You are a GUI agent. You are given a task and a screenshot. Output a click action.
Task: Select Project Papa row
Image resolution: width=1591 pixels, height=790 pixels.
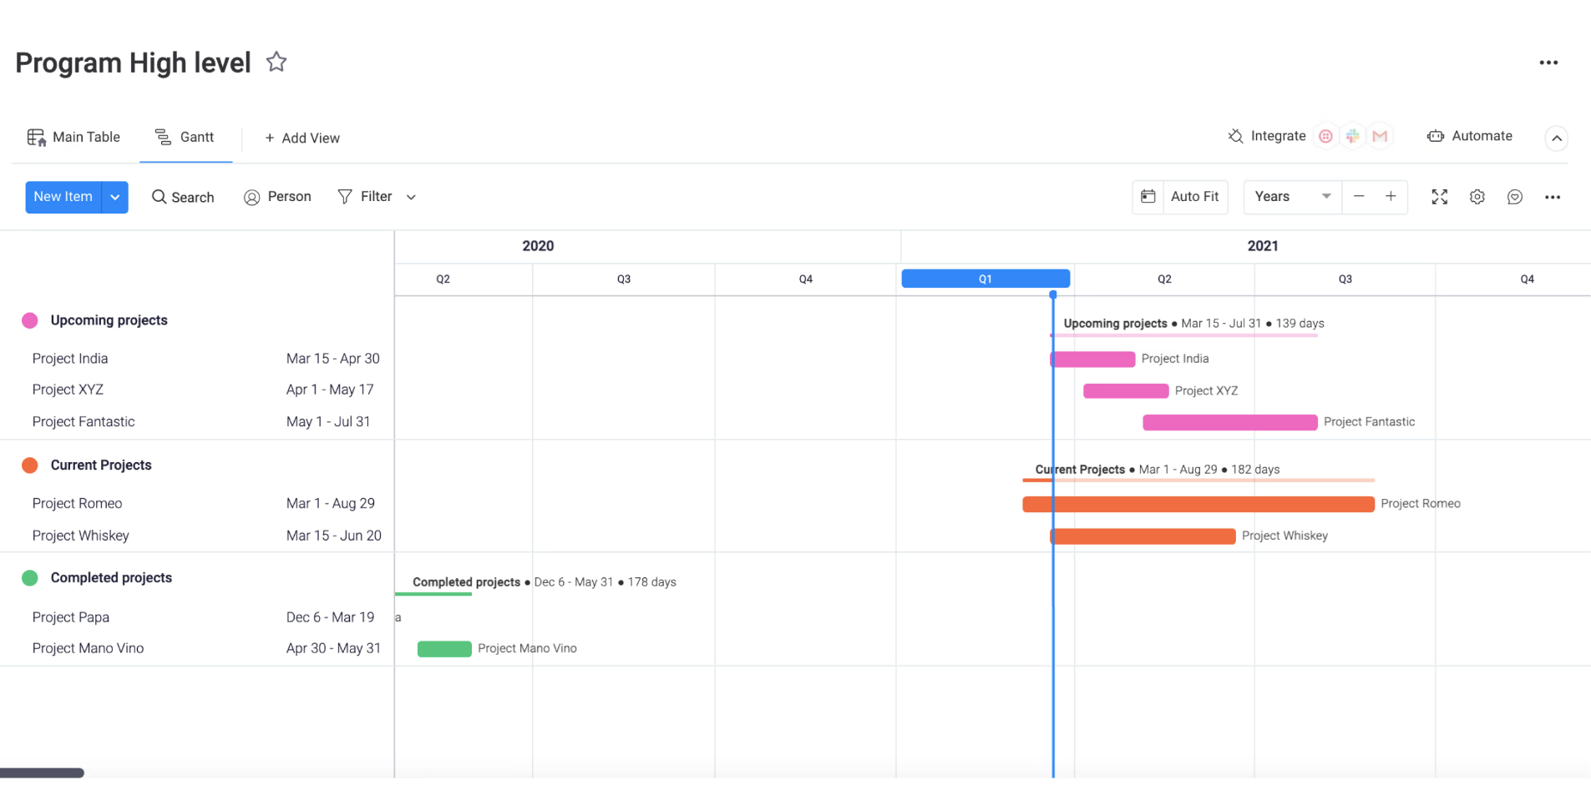[x=197, y=617]
